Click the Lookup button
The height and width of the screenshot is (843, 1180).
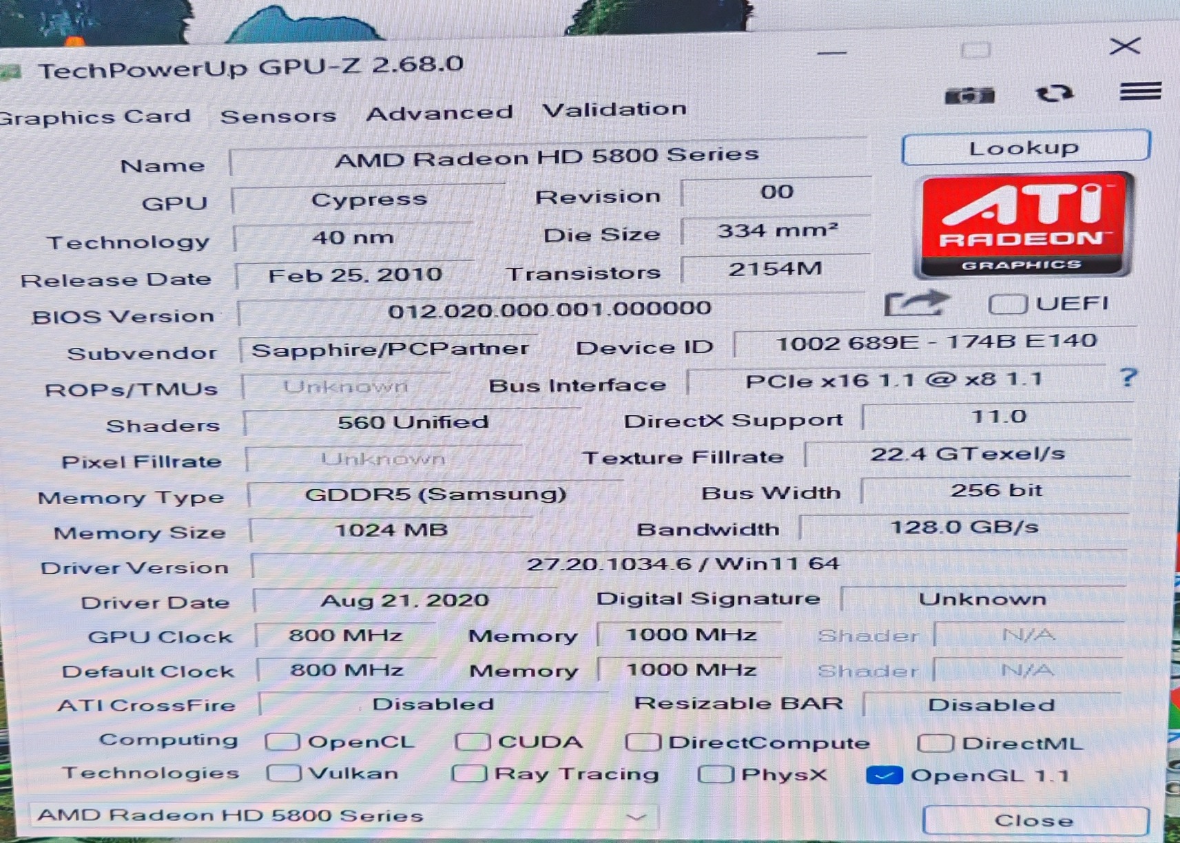[1025, 147]
